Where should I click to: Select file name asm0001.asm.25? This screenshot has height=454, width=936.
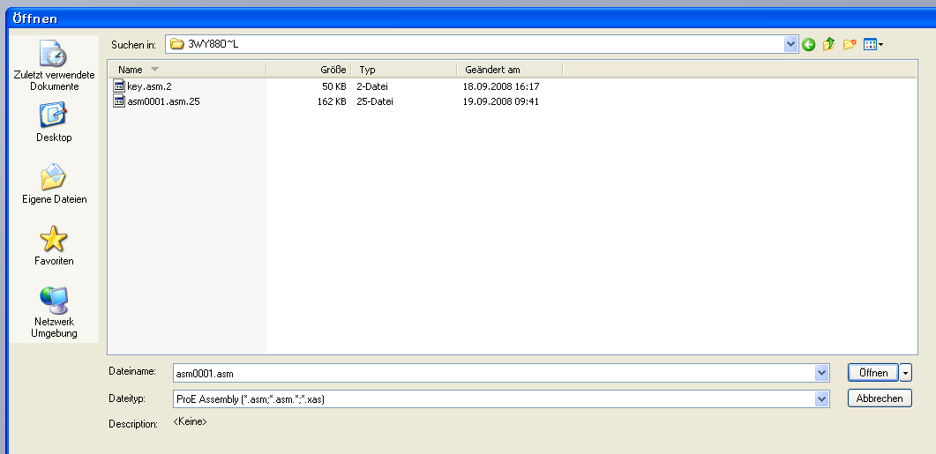163,101
